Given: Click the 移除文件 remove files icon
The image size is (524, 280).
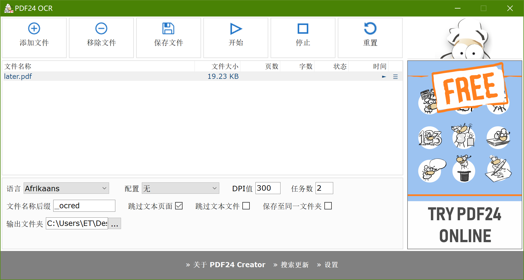Looking at the screenshot, I should point(101,28).
